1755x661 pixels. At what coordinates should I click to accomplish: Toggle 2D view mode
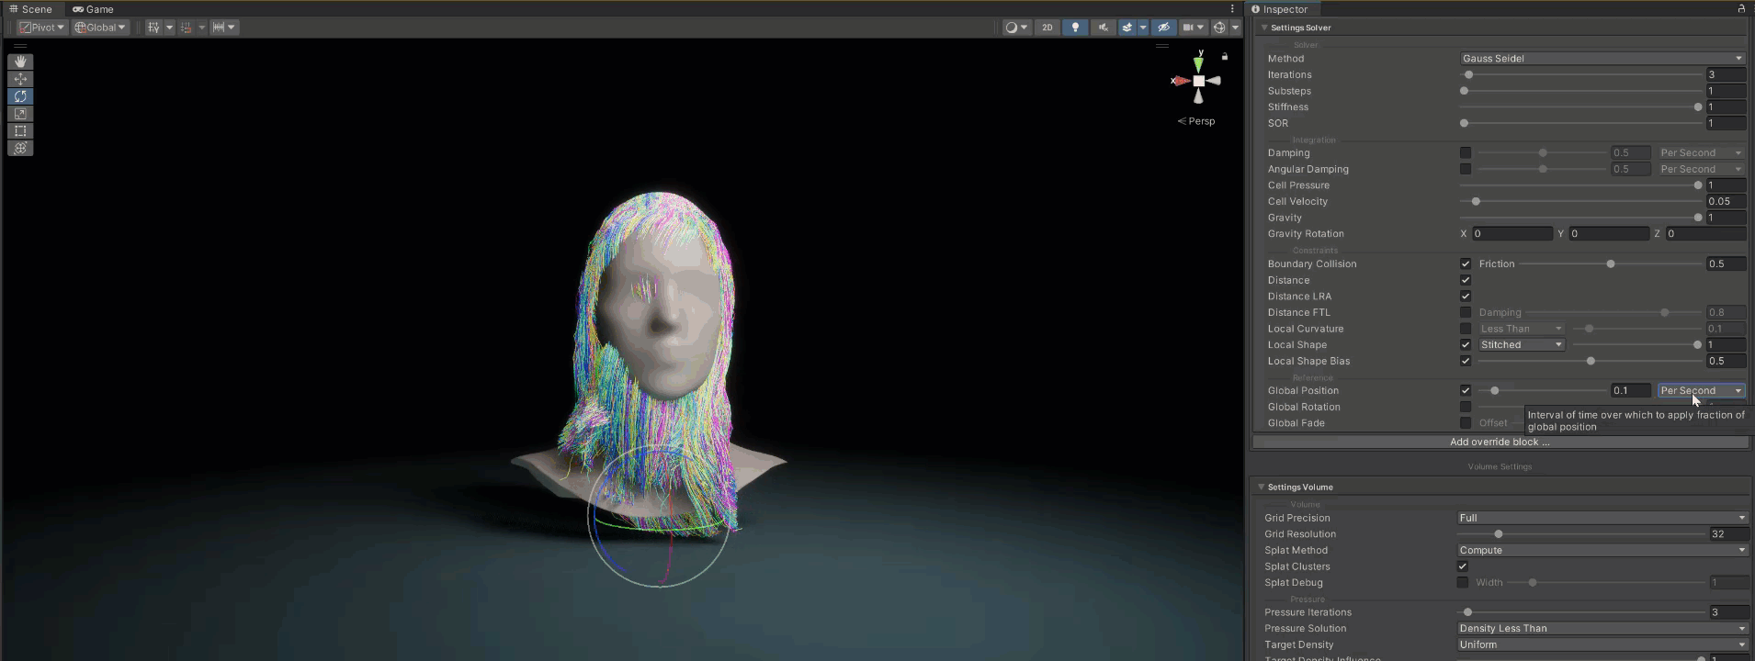click(1047, 28)
